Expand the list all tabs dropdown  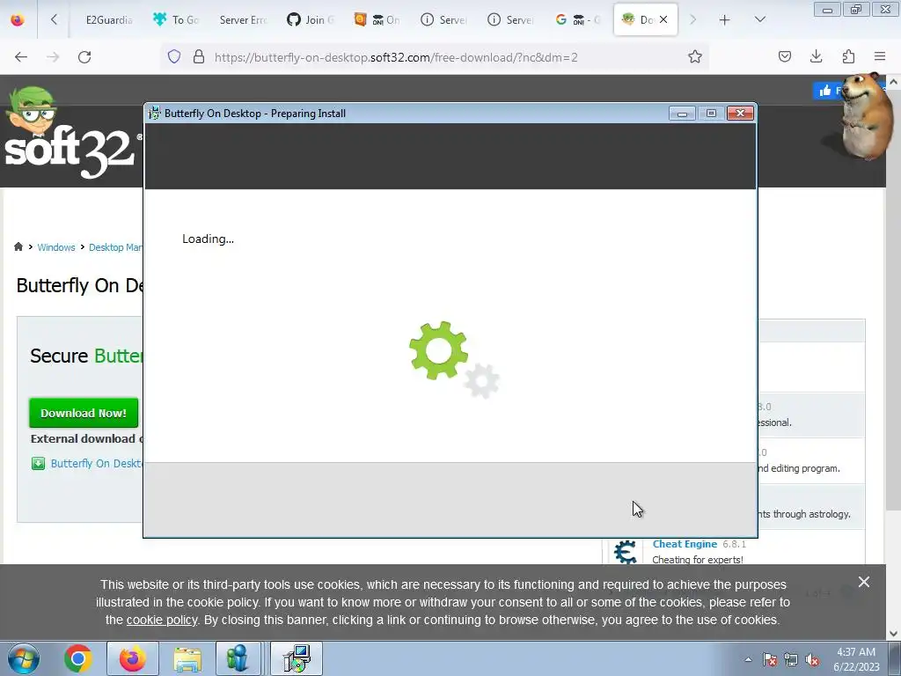click(759, 19)
